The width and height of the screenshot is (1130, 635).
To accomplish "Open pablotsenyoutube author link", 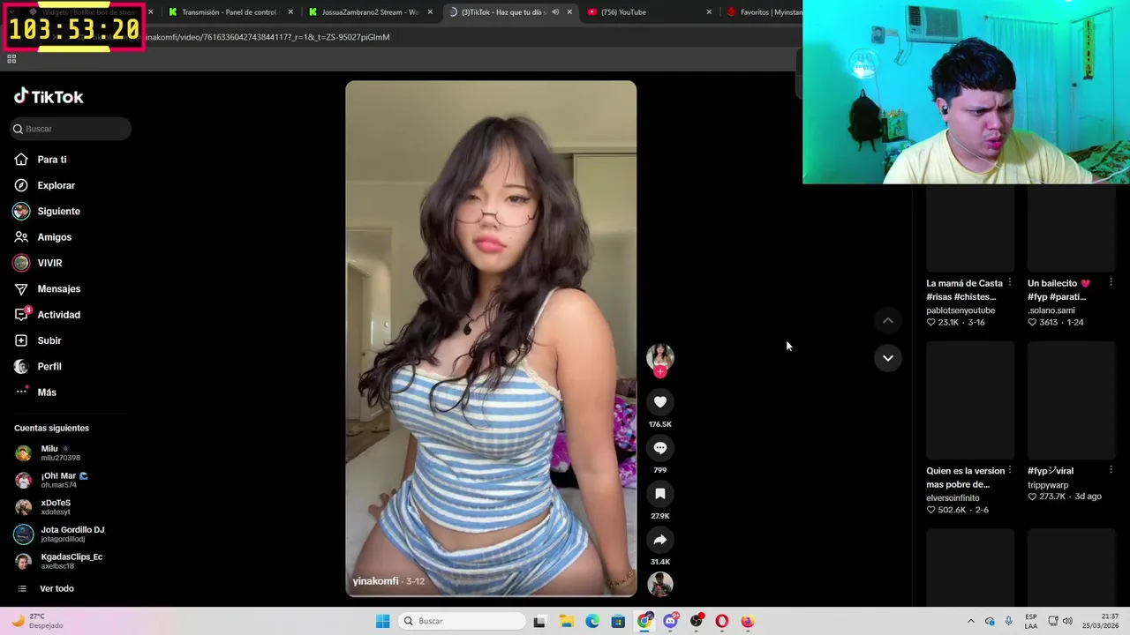I will pyautogui.click(x=960, y=310).
